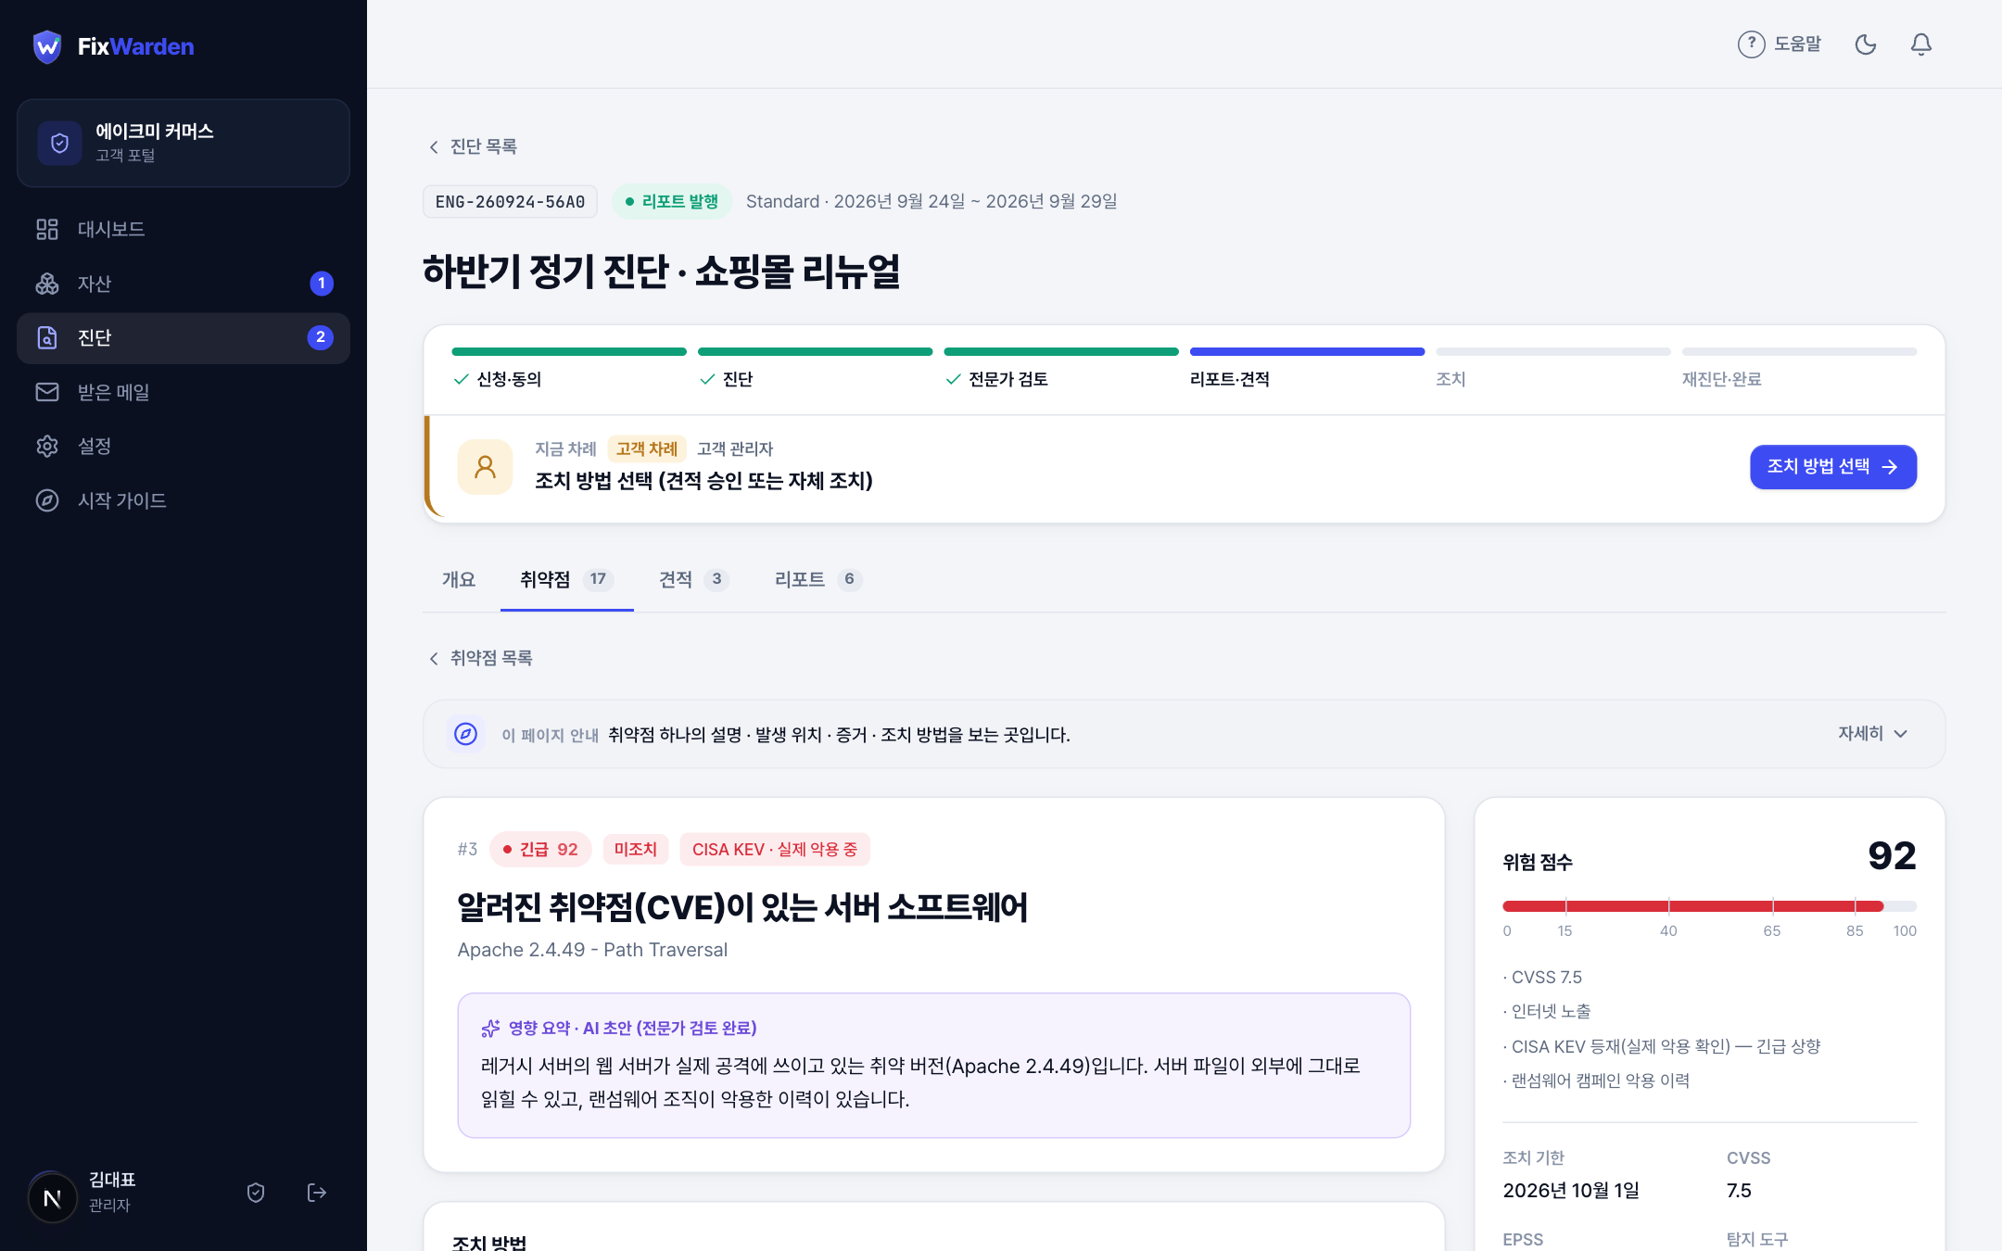Click the shield icon next to 김대표
2002x1251 pixels.
256,1193
